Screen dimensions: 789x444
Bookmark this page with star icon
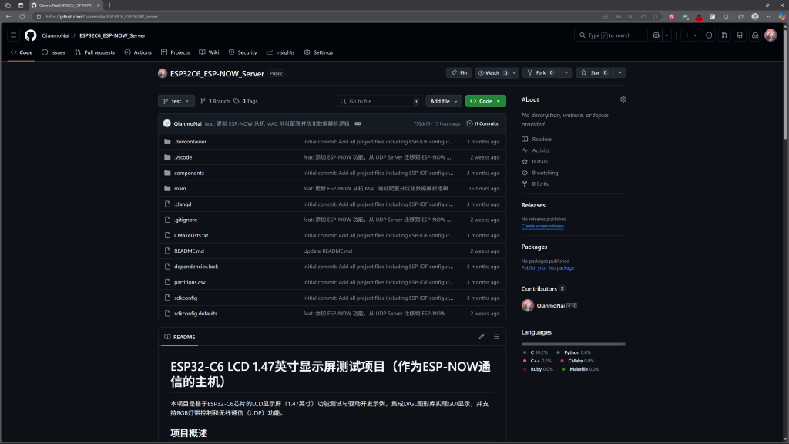pyautogui.click(x=655, y=17)
